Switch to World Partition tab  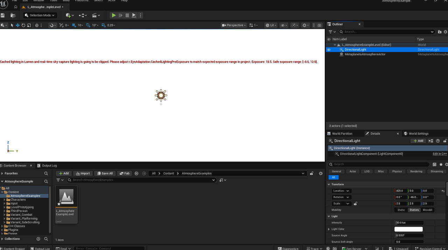tap(342, 134)
